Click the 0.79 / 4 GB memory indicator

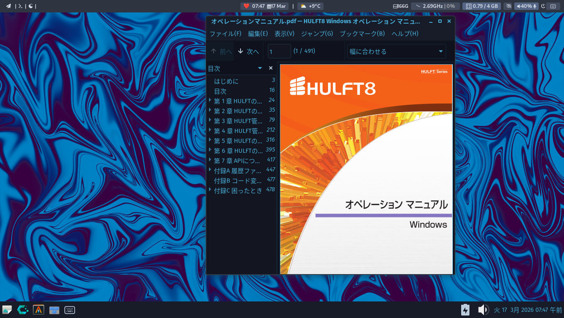pyautogui.click(x=481, y=6)
